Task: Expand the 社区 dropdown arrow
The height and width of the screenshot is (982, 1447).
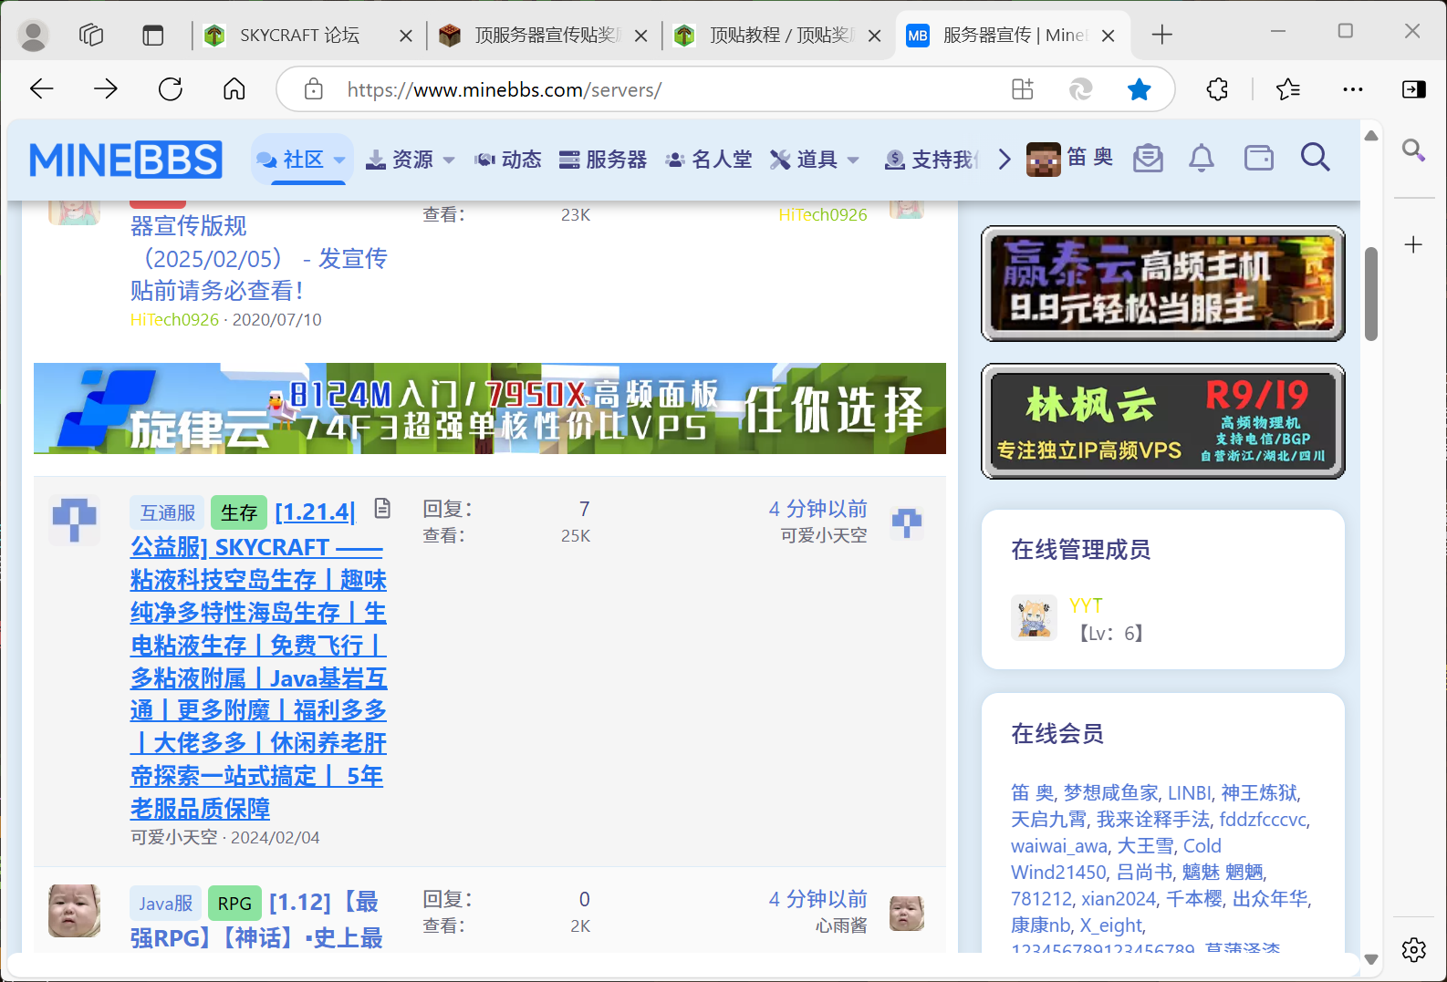Action: pyautogui.click(x=339, y=160)
